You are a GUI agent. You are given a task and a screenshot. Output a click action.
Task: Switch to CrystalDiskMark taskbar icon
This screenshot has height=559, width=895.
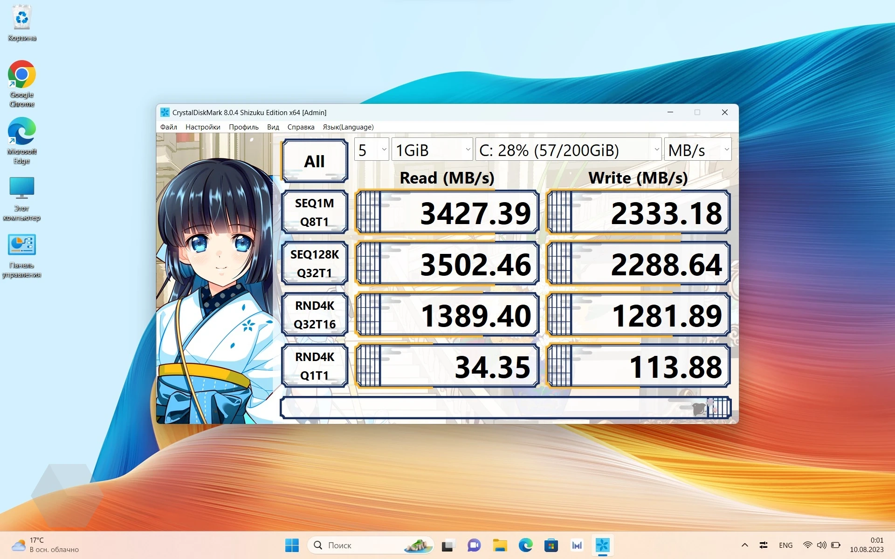click(x=602, y=545)
